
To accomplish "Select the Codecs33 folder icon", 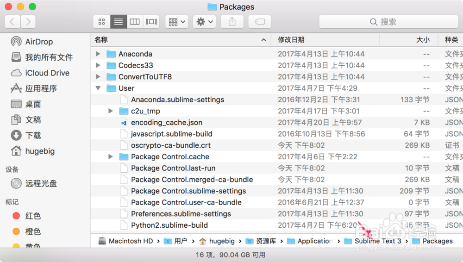I will click(111, 65).
